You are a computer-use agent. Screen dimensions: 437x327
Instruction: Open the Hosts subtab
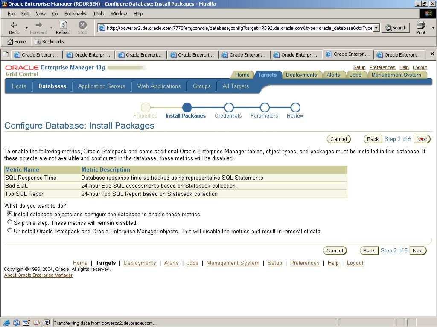tap(19, 86)
